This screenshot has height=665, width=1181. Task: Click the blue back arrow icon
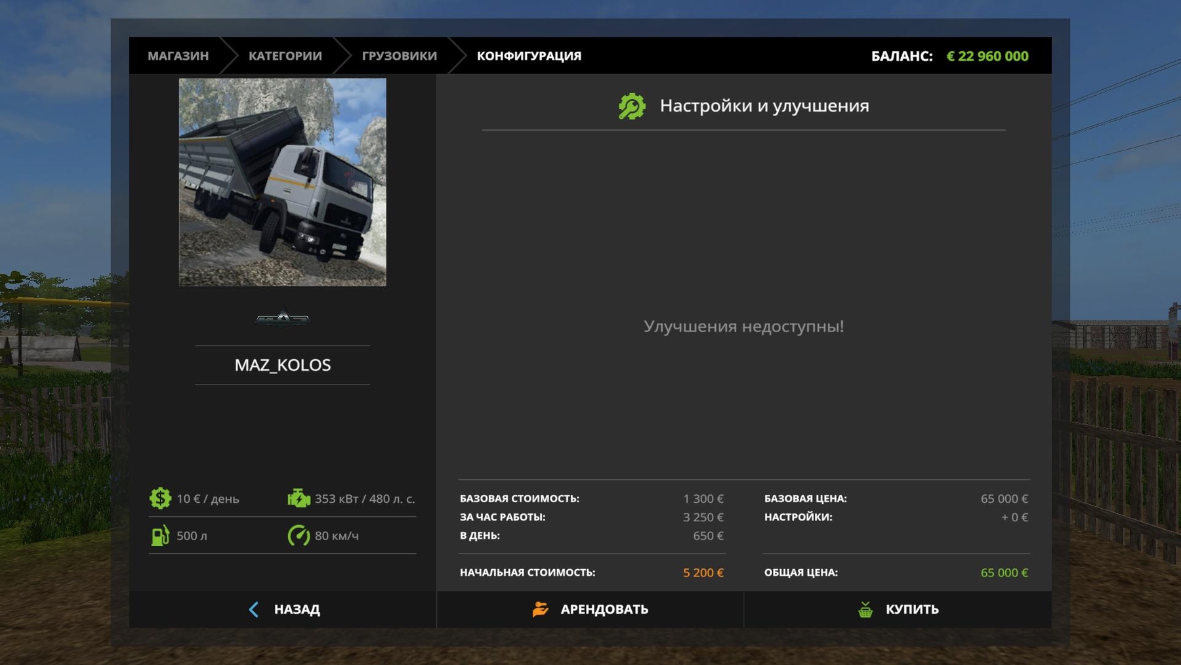point(254,610)
